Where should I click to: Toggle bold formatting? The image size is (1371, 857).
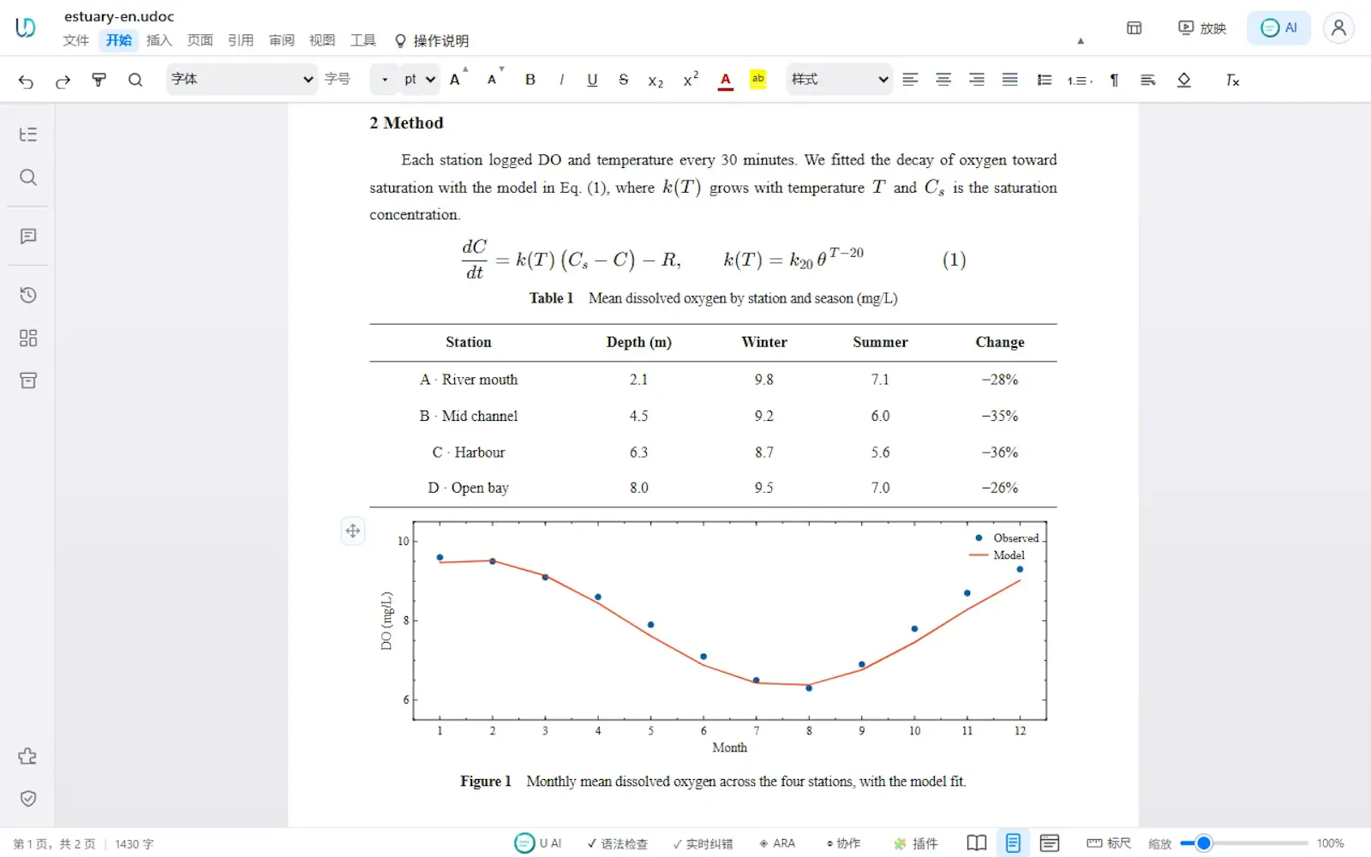point(530,80)
